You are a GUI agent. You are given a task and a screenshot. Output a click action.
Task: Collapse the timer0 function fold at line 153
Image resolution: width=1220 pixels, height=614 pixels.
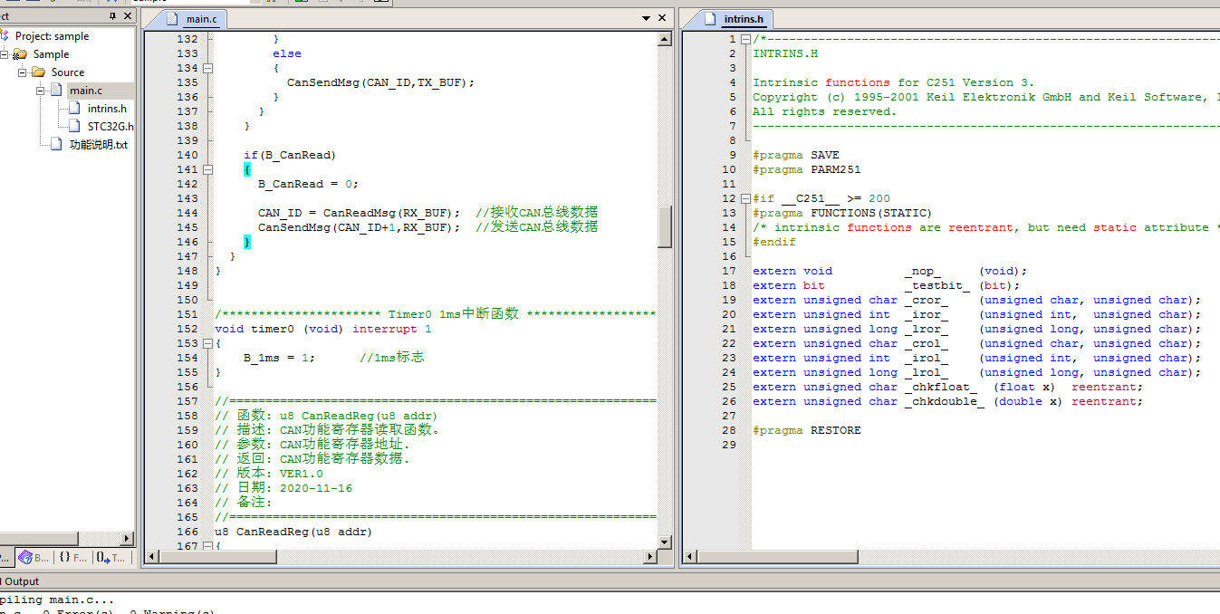(208, 343)
